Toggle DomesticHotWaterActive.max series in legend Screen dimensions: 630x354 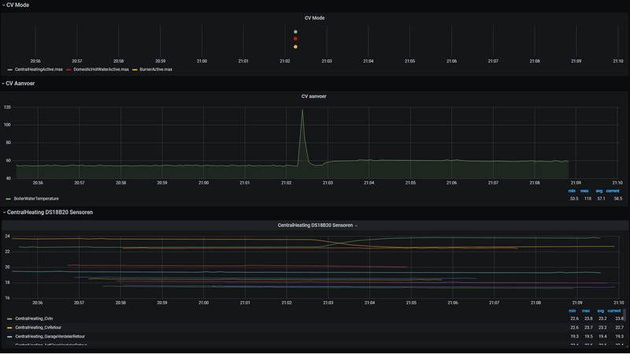coord(101,69)
